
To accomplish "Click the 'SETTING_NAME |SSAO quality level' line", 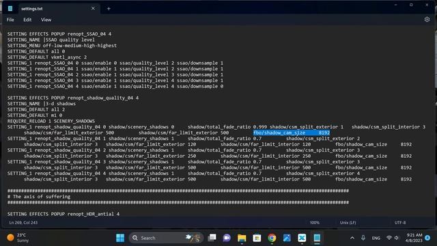I will pos(51,40).
